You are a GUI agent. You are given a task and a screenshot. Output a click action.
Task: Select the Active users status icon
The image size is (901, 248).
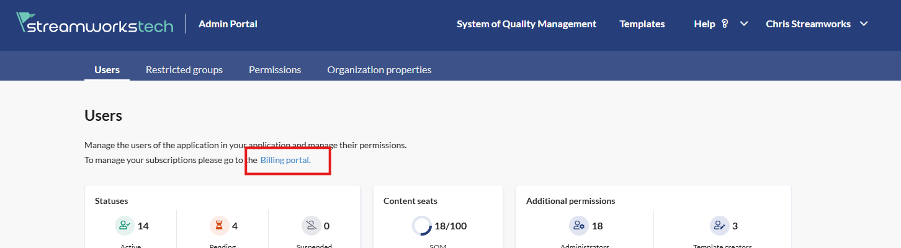pos(125,226)
